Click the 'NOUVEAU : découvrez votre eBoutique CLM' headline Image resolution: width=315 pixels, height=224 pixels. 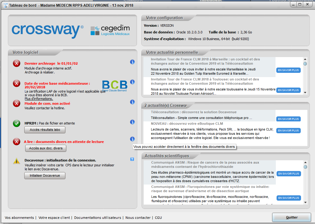(x=187, y=124)
